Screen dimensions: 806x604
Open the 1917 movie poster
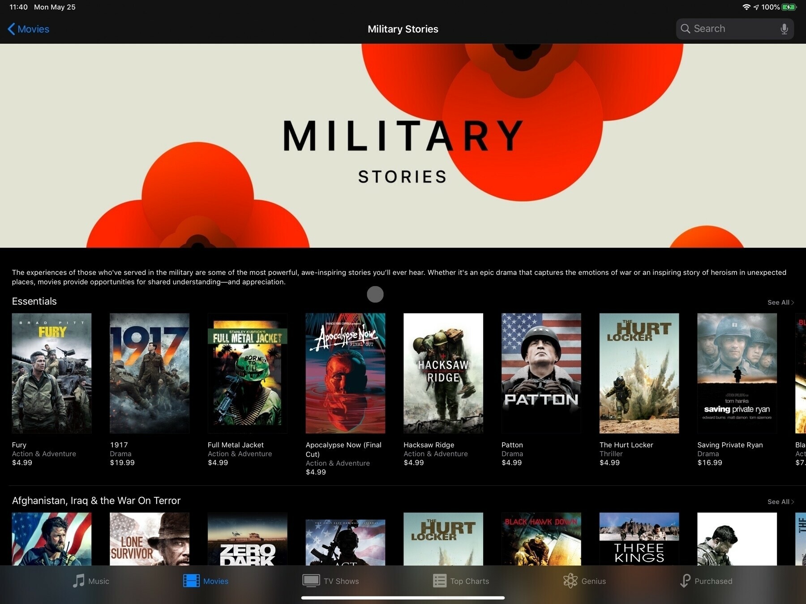coord(150,373)
